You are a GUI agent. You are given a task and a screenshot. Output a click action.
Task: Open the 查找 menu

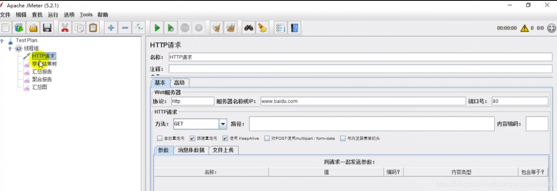(37, 15)
